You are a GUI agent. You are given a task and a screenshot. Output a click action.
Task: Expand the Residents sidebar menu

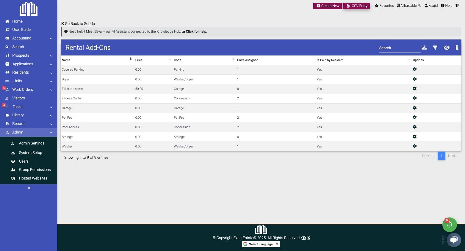29,72
